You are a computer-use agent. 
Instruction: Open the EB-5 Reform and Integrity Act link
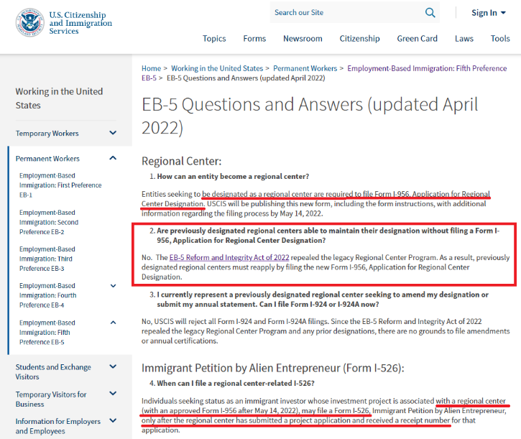[229, 257]
